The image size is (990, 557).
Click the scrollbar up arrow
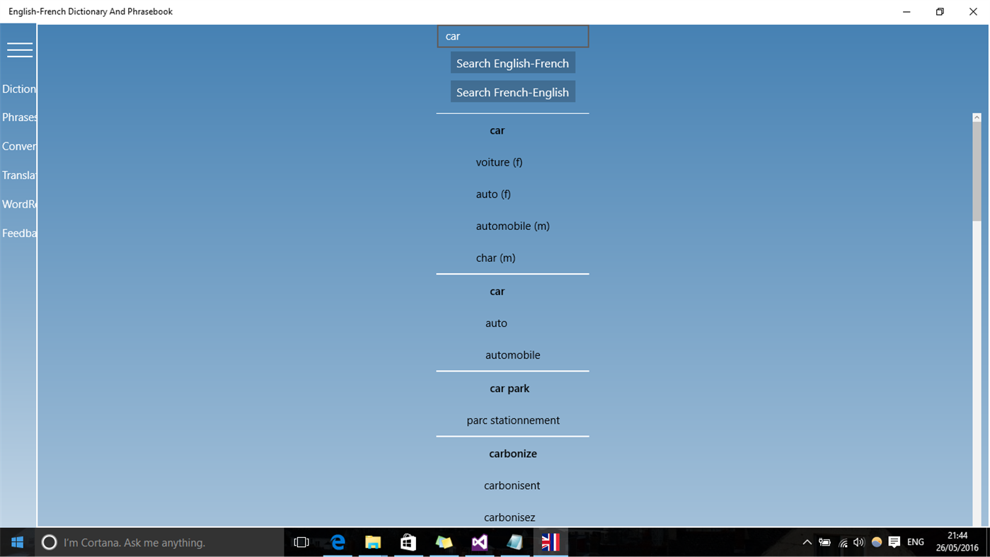(977, 116)
